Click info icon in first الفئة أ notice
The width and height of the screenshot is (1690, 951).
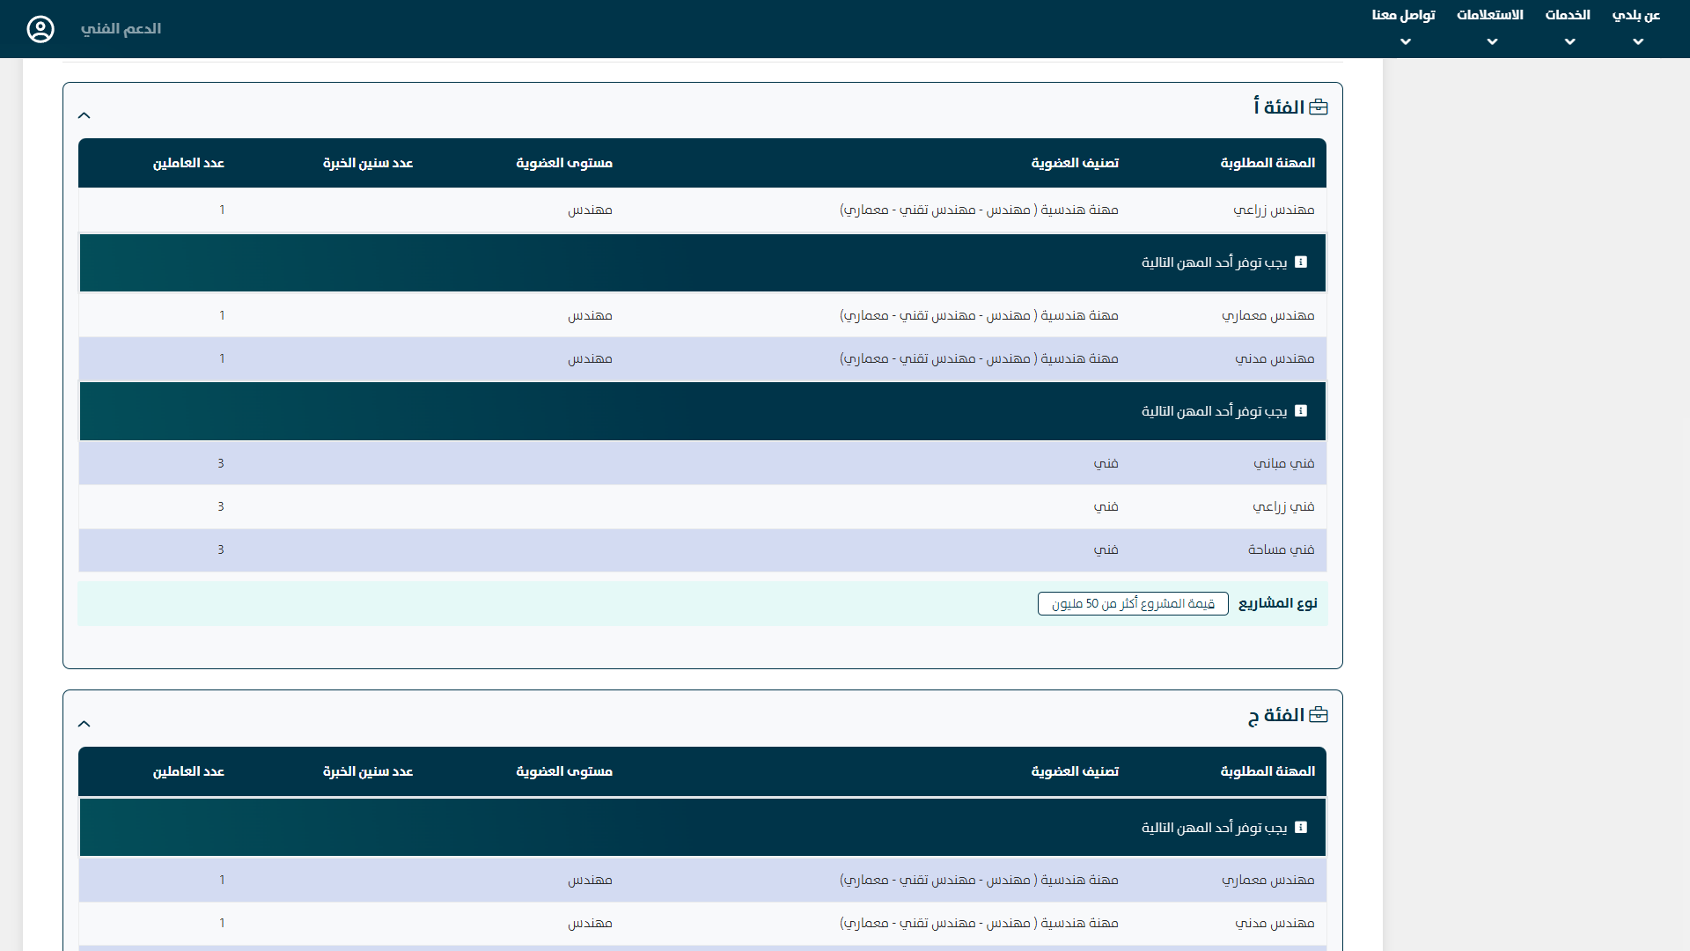pos(1301,262)
